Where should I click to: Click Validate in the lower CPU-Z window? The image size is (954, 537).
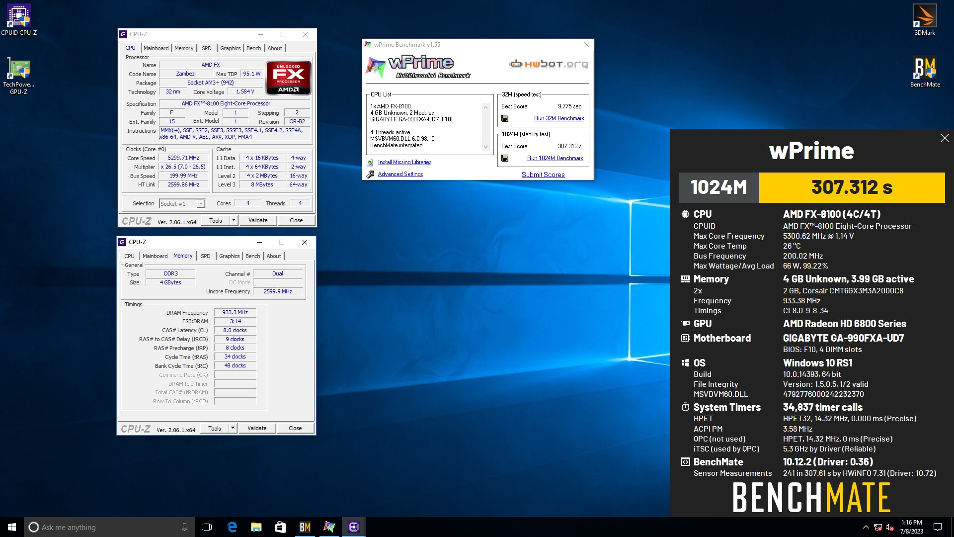[x=257, y=428]
